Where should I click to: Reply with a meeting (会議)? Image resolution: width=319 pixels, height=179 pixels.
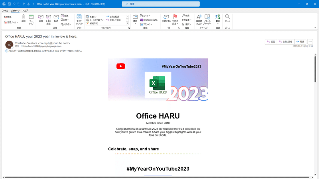point(65,16)
